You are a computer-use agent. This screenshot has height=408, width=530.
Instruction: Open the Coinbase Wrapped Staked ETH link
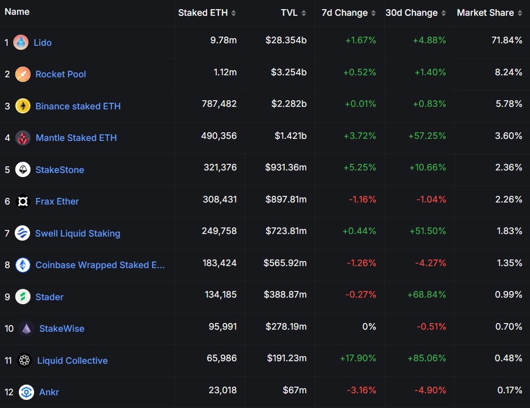(100, 265)
